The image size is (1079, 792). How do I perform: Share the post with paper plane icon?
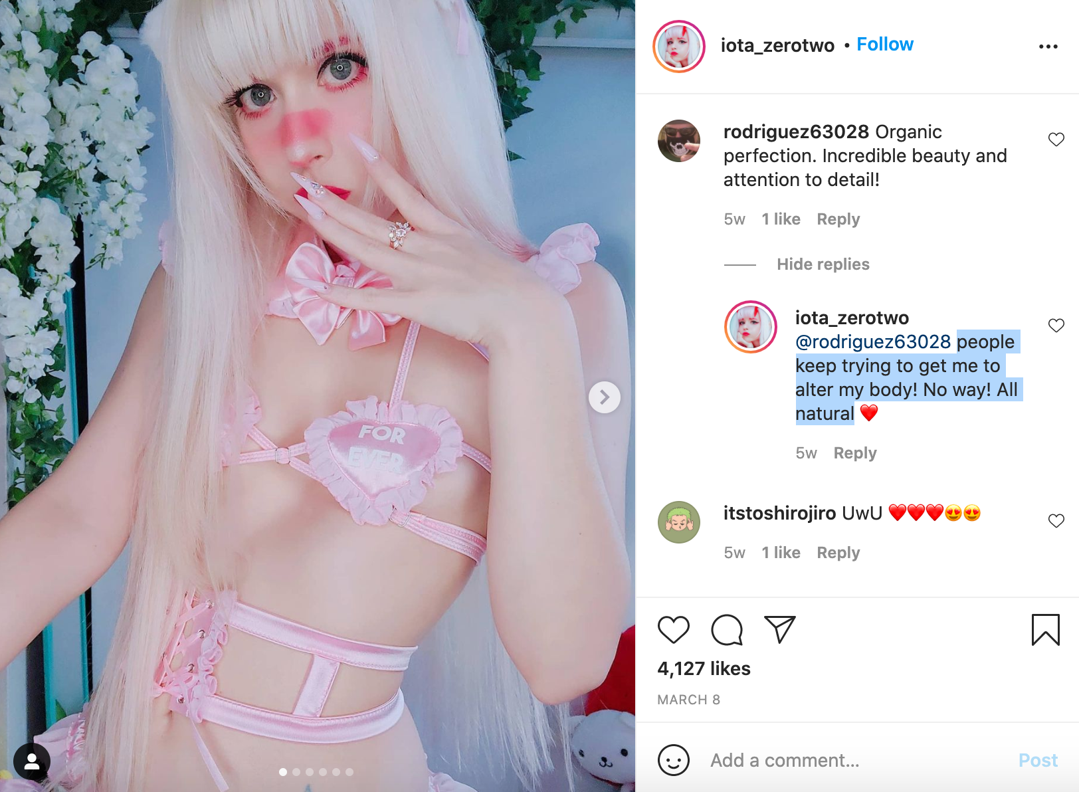click(779, 629)
